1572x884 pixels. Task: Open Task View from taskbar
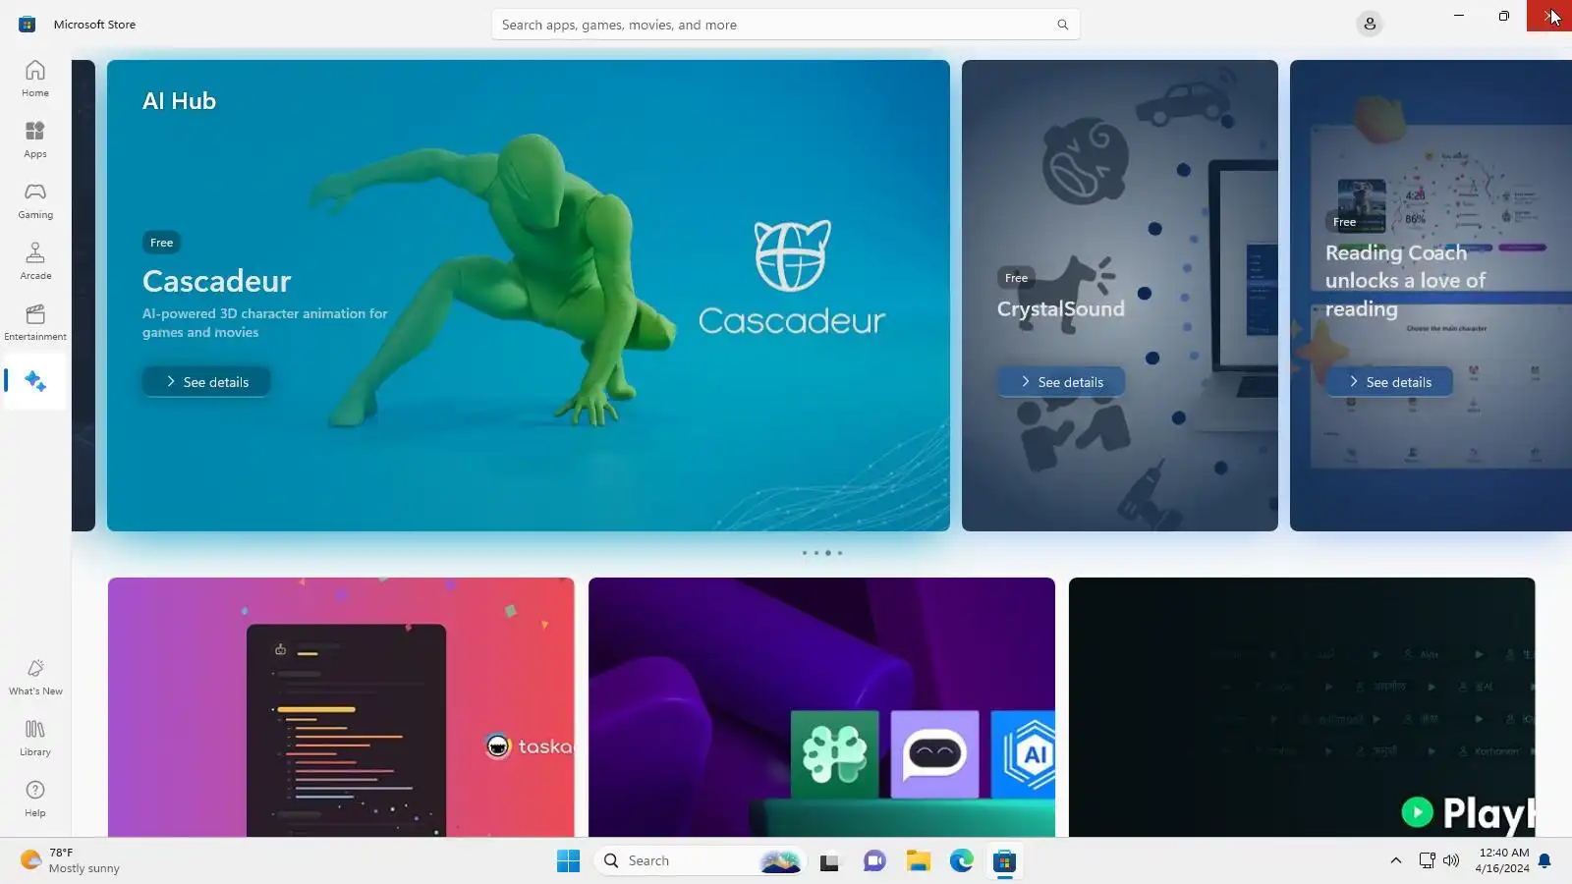point(829,861)
